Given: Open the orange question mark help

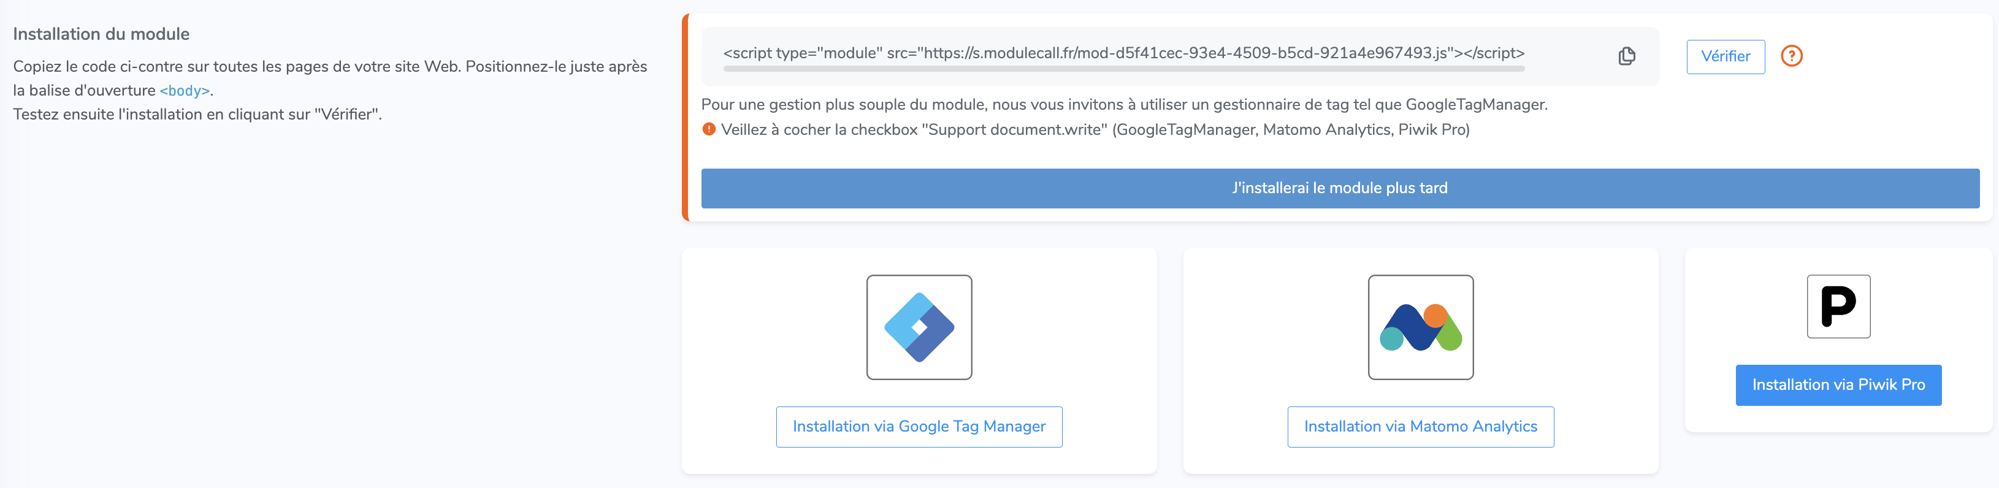Looking at the screenshot, I should click(1791, 56).
